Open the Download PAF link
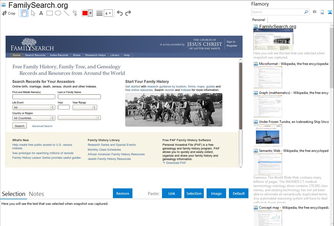 coord(176,163)
